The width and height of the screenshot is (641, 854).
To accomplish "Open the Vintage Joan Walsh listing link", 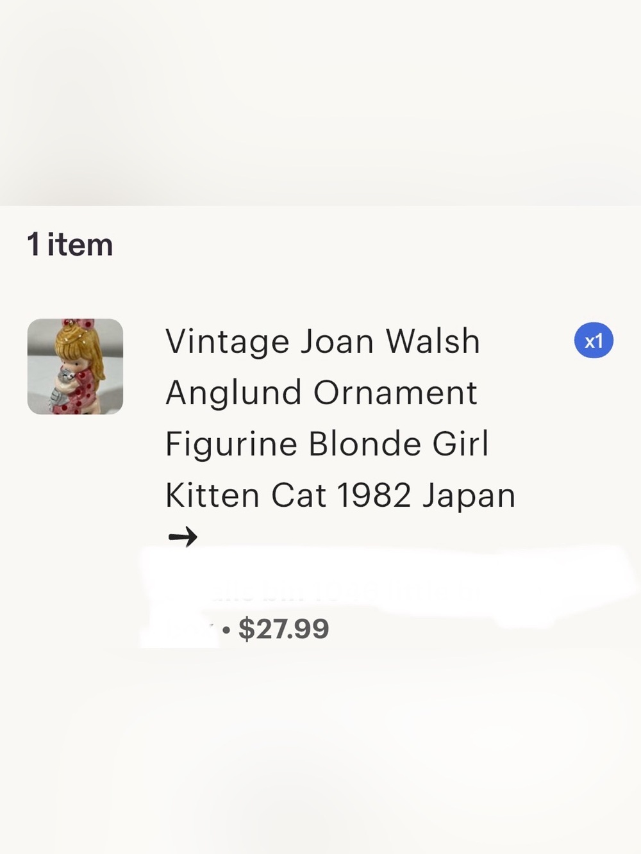I will pyautogui.click(x=340, y=418).
